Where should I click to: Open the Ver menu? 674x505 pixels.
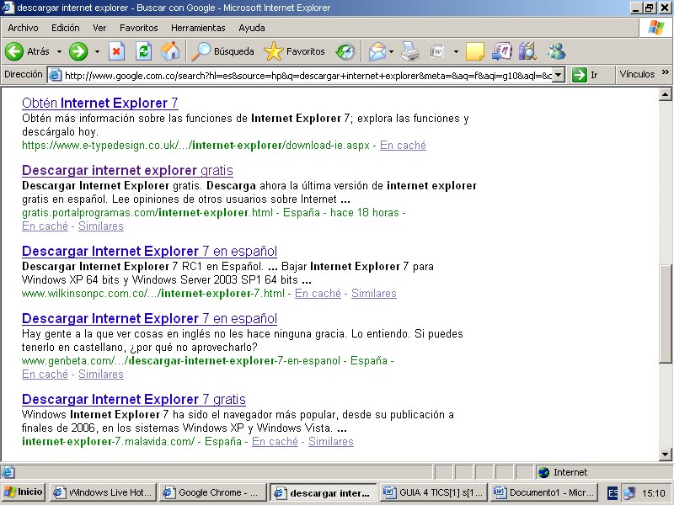click(x=99, y=28)
